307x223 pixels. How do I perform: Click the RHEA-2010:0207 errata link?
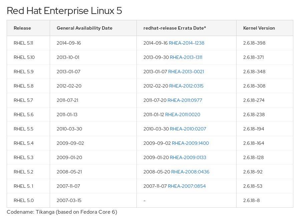[188, 129]
